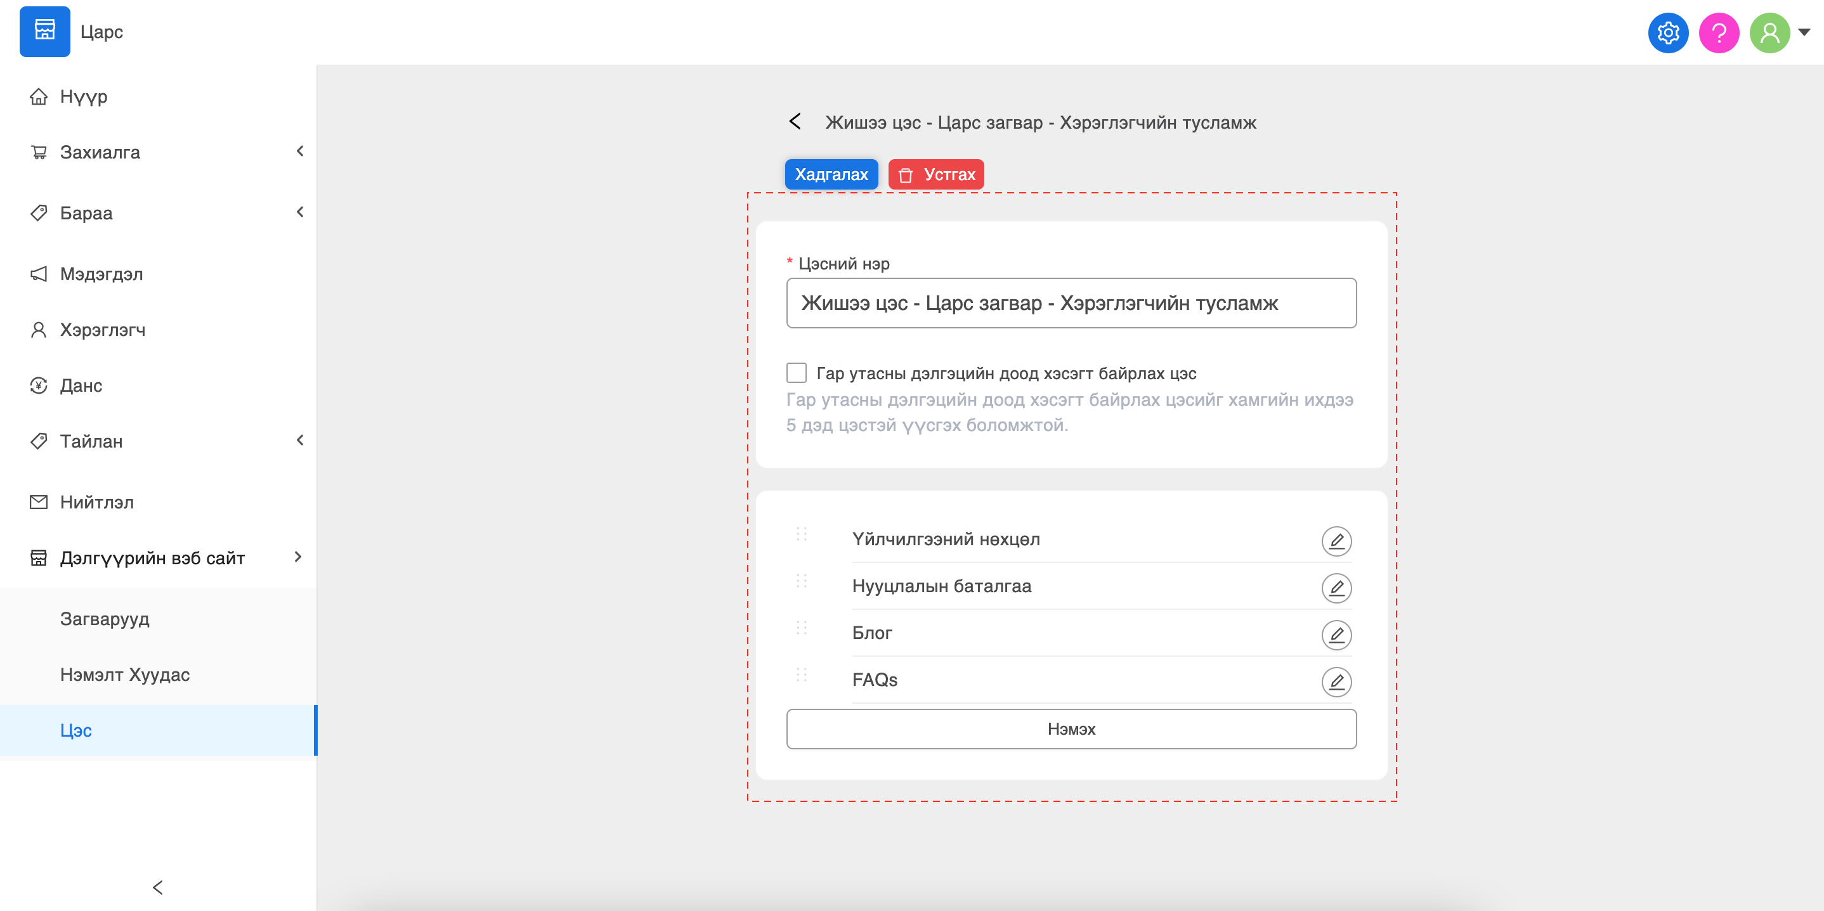Grab drag handle of Блог row
This screenshot has width=1824, height=911.
tap(802, 628)
